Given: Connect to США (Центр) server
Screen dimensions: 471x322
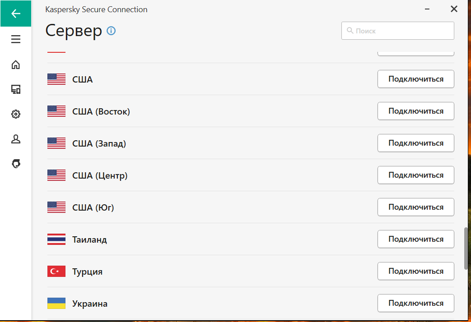Looking at the screenshot, I should (416, 175).
